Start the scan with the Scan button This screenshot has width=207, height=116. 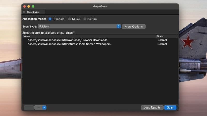tap(170, 107)
